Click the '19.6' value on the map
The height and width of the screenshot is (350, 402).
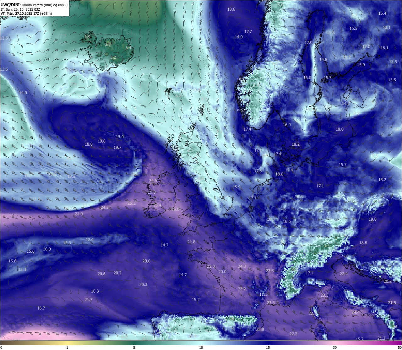[101, 141]
